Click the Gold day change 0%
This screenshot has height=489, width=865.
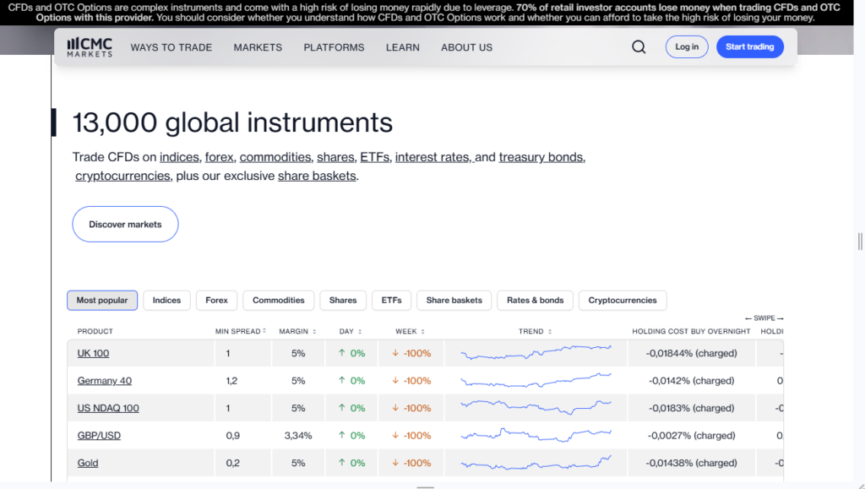tap(352, 463)
